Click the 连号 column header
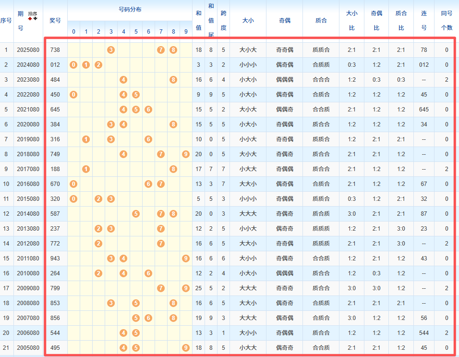 click(424, 21)
